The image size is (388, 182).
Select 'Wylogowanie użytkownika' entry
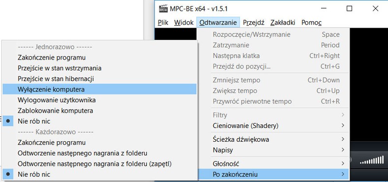tap(99, 100)
